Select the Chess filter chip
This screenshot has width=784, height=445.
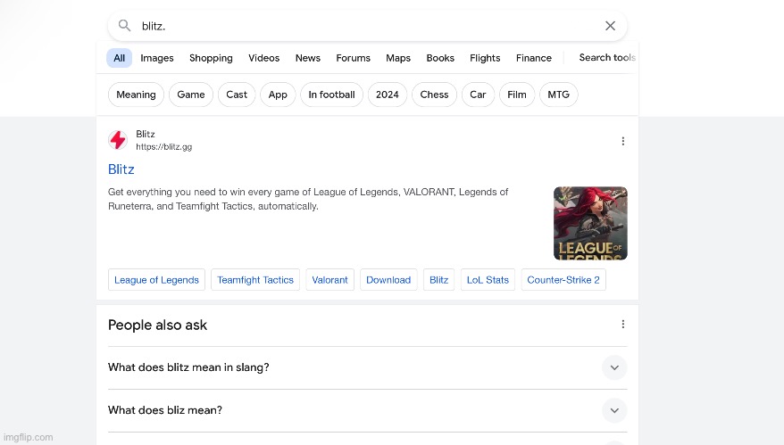[434, 95]
